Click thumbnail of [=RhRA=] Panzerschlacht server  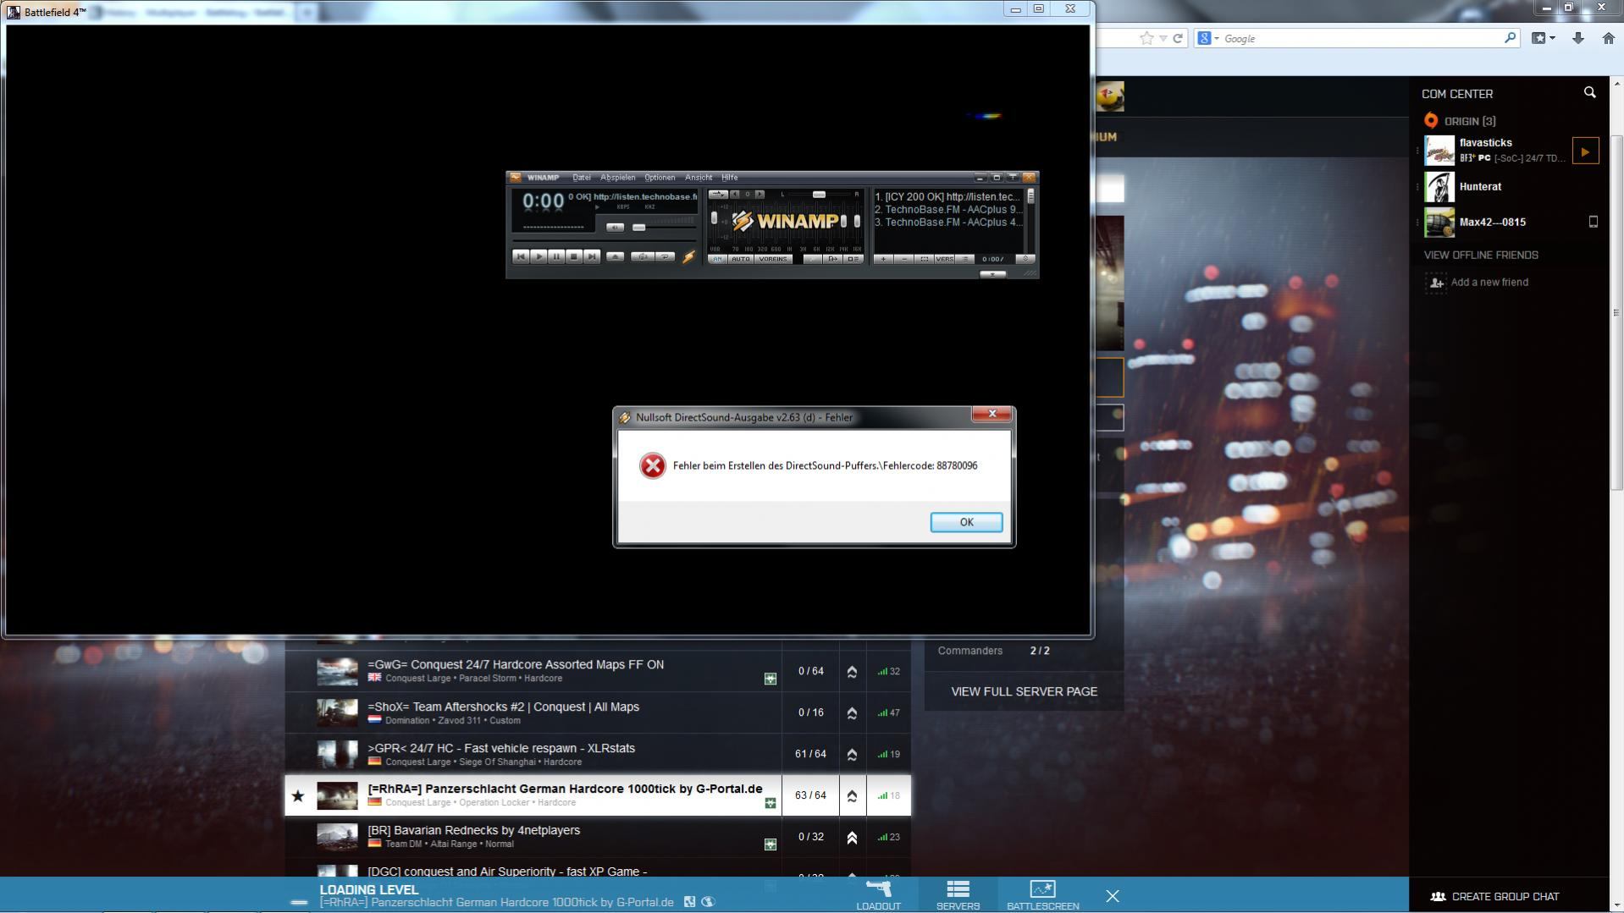pos(337,795)
